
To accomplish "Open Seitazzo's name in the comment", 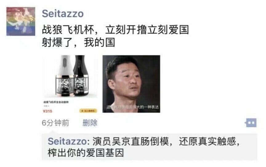I will coord(67,141).
